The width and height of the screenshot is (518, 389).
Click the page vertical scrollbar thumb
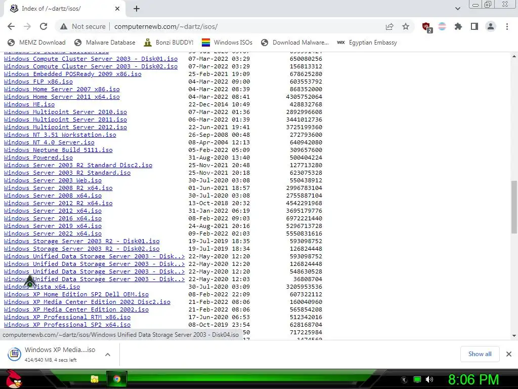tap(514, 207)
